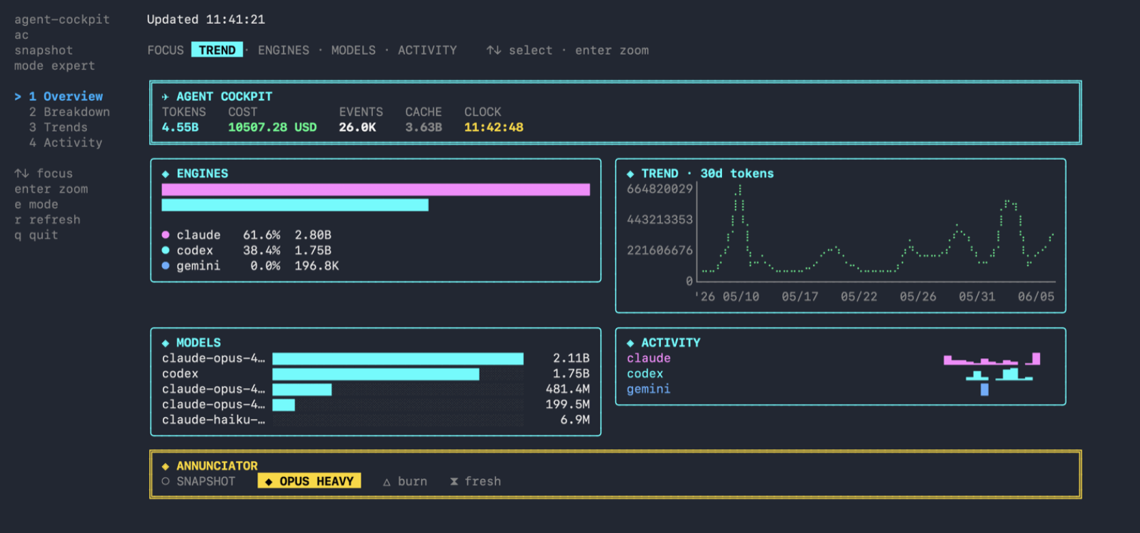
Task: Click the codex row in MODELS panel
Action: (376, 374)
